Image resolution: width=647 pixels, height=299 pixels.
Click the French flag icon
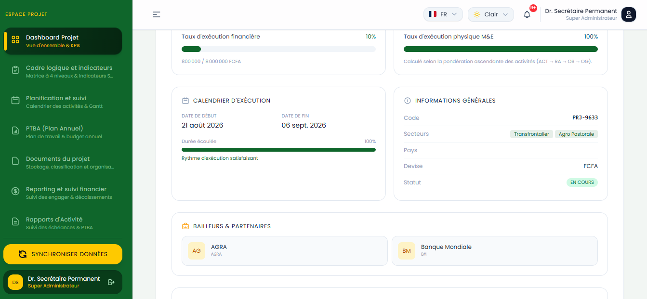pyautogui.click(x=433, y=14)
